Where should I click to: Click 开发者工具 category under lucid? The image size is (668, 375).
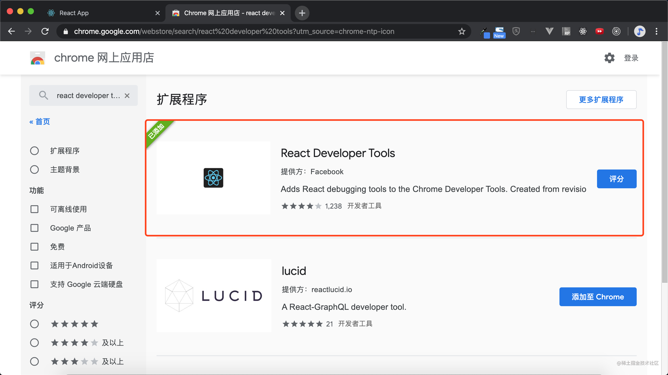pos(355,324)
